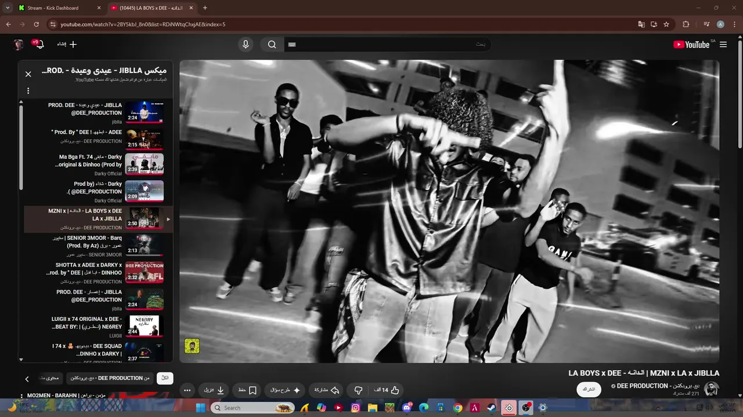Click the address bar URL
This screenshot has width=743, height=417.
click(x=143, y=24)
